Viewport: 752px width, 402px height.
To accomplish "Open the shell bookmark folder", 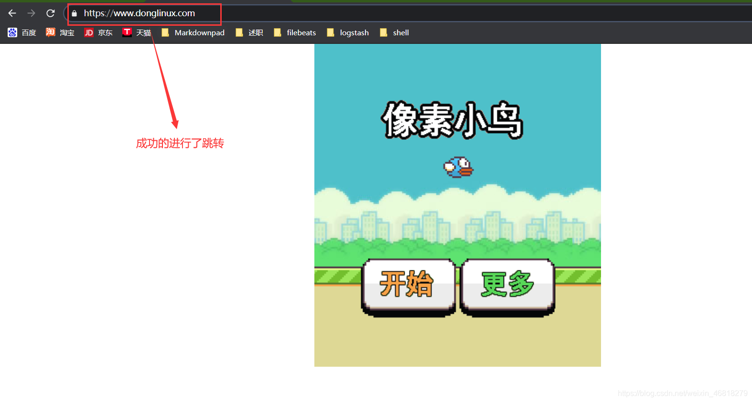I will 395,32.
